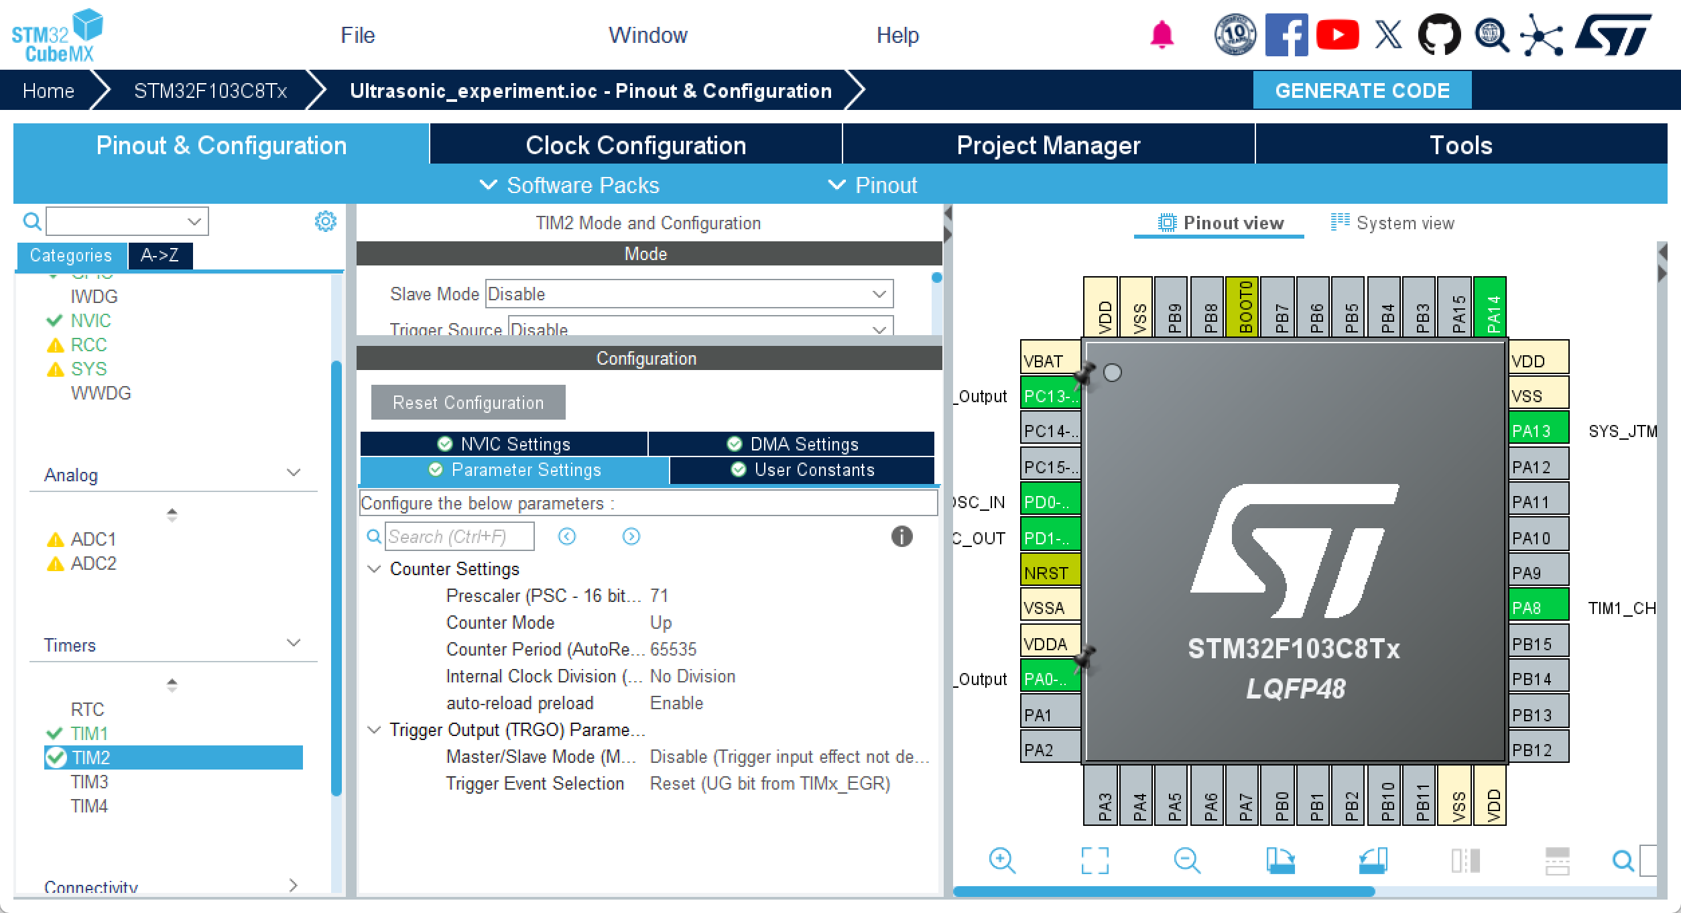Image resolution: width=1681 pixels, height=913 pixels.
Task: Switch to the Clock Configuration tab
Action: (x=635, y=144)
